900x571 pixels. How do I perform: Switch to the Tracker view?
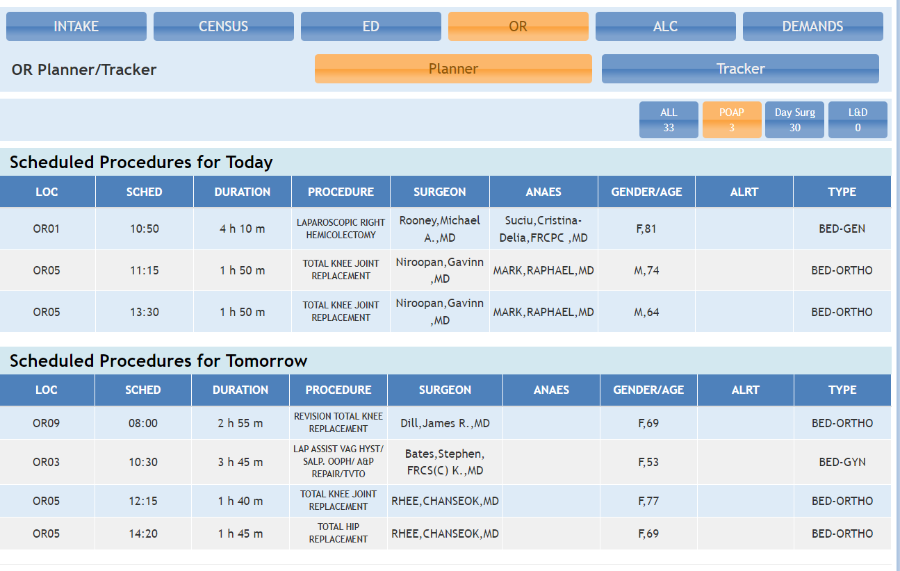(740, 69)
